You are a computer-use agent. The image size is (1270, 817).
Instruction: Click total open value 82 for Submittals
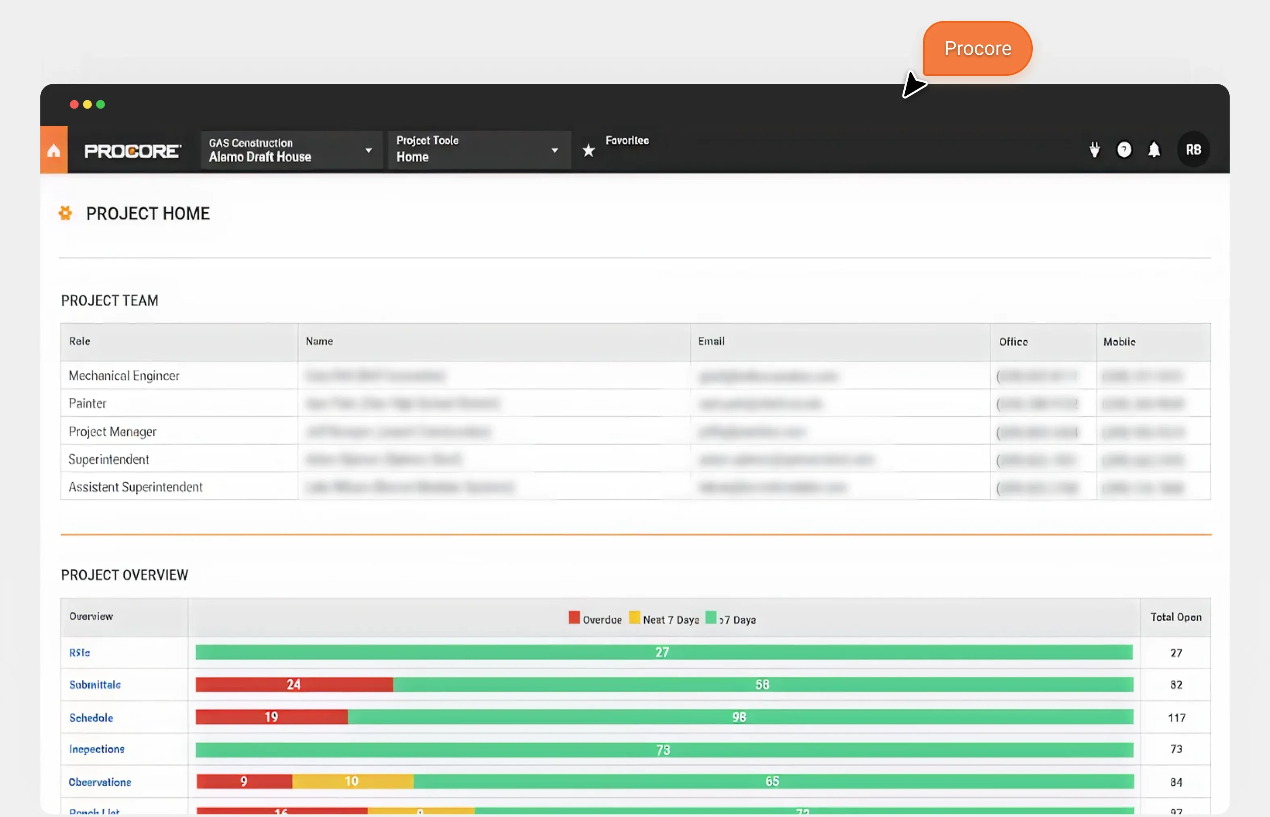[x=1176, y=685]
